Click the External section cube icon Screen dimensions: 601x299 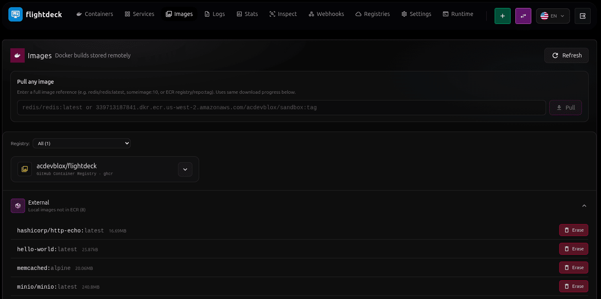(18, 206)
